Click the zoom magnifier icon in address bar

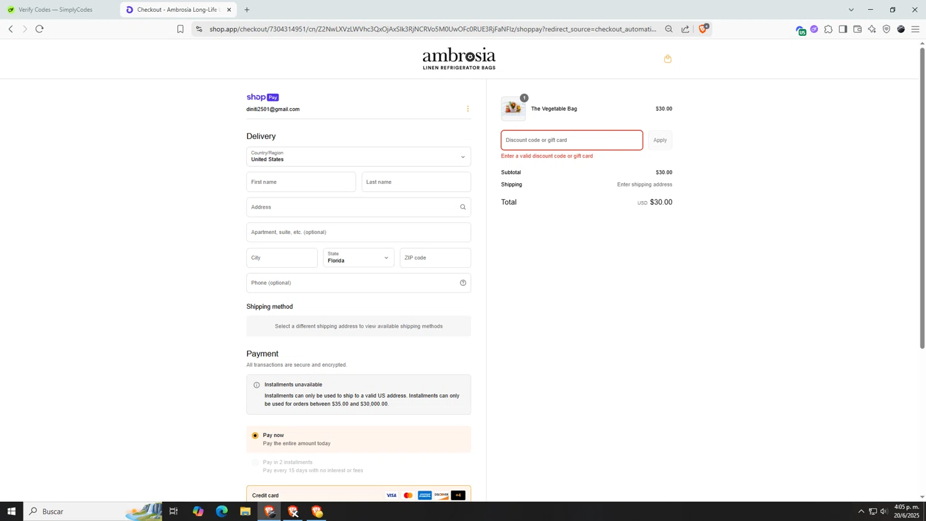pyautogui.click(x=669, y=29)
